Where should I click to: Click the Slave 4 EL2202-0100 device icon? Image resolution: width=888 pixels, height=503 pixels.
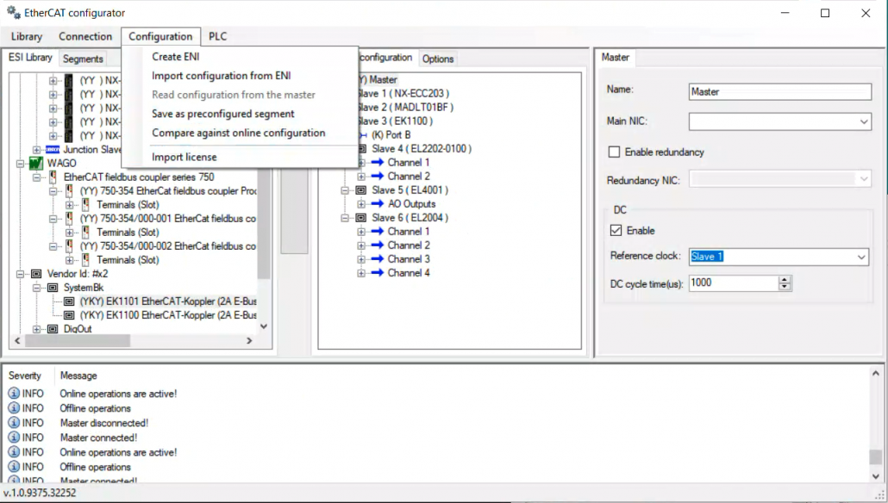[361, 149]
